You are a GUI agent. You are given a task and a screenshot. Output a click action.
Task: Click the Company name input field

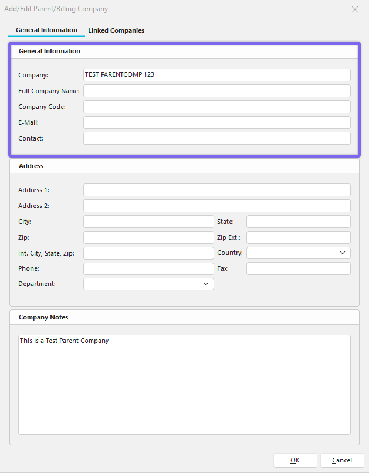pyautogui.click(x=216, y=75)
